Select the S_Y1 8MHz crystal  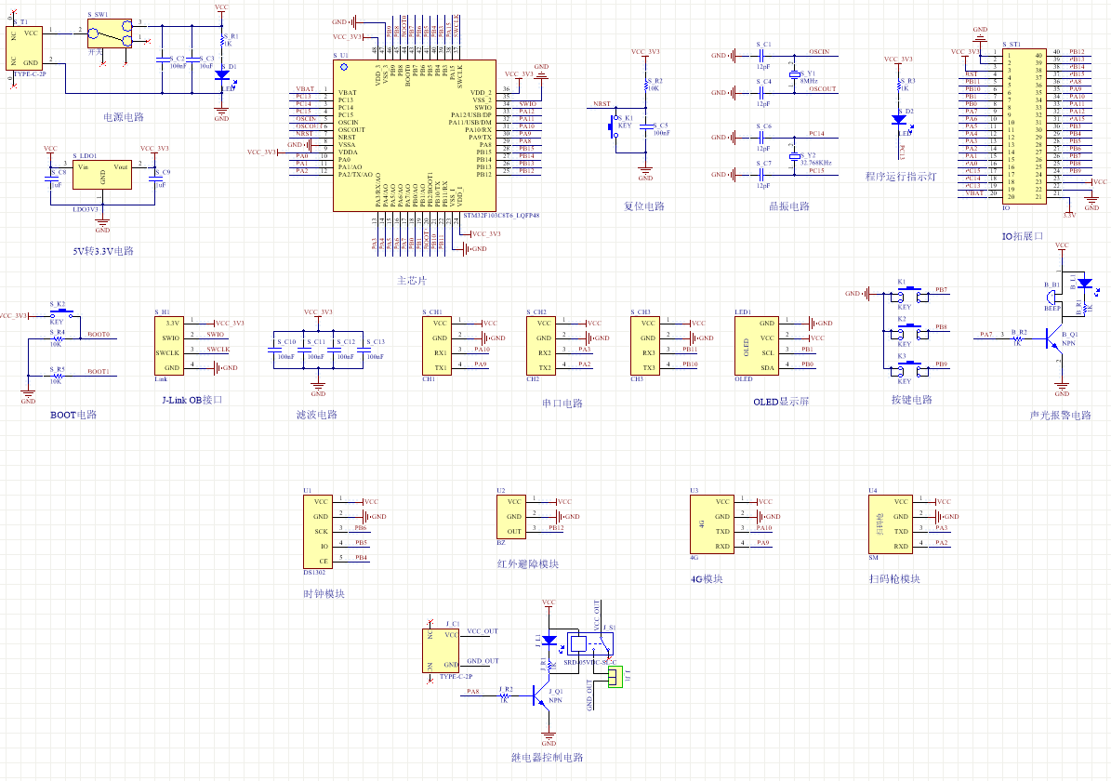point(795,73)
